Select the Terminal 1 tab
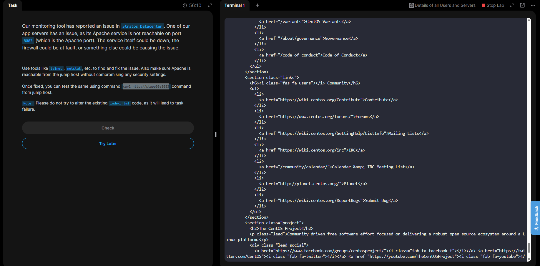 click(235, 5)
